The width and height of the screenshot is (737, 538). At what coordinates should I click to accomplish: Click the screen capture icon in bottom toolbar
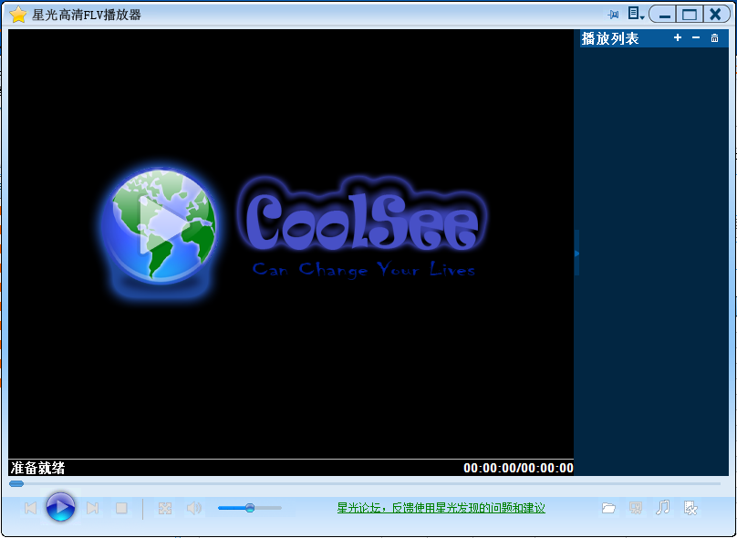636,508
